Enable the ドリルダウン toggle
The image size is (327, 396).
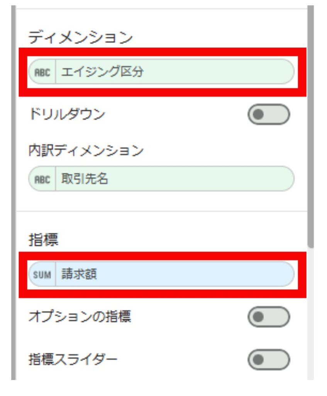[x=268, y=114]
